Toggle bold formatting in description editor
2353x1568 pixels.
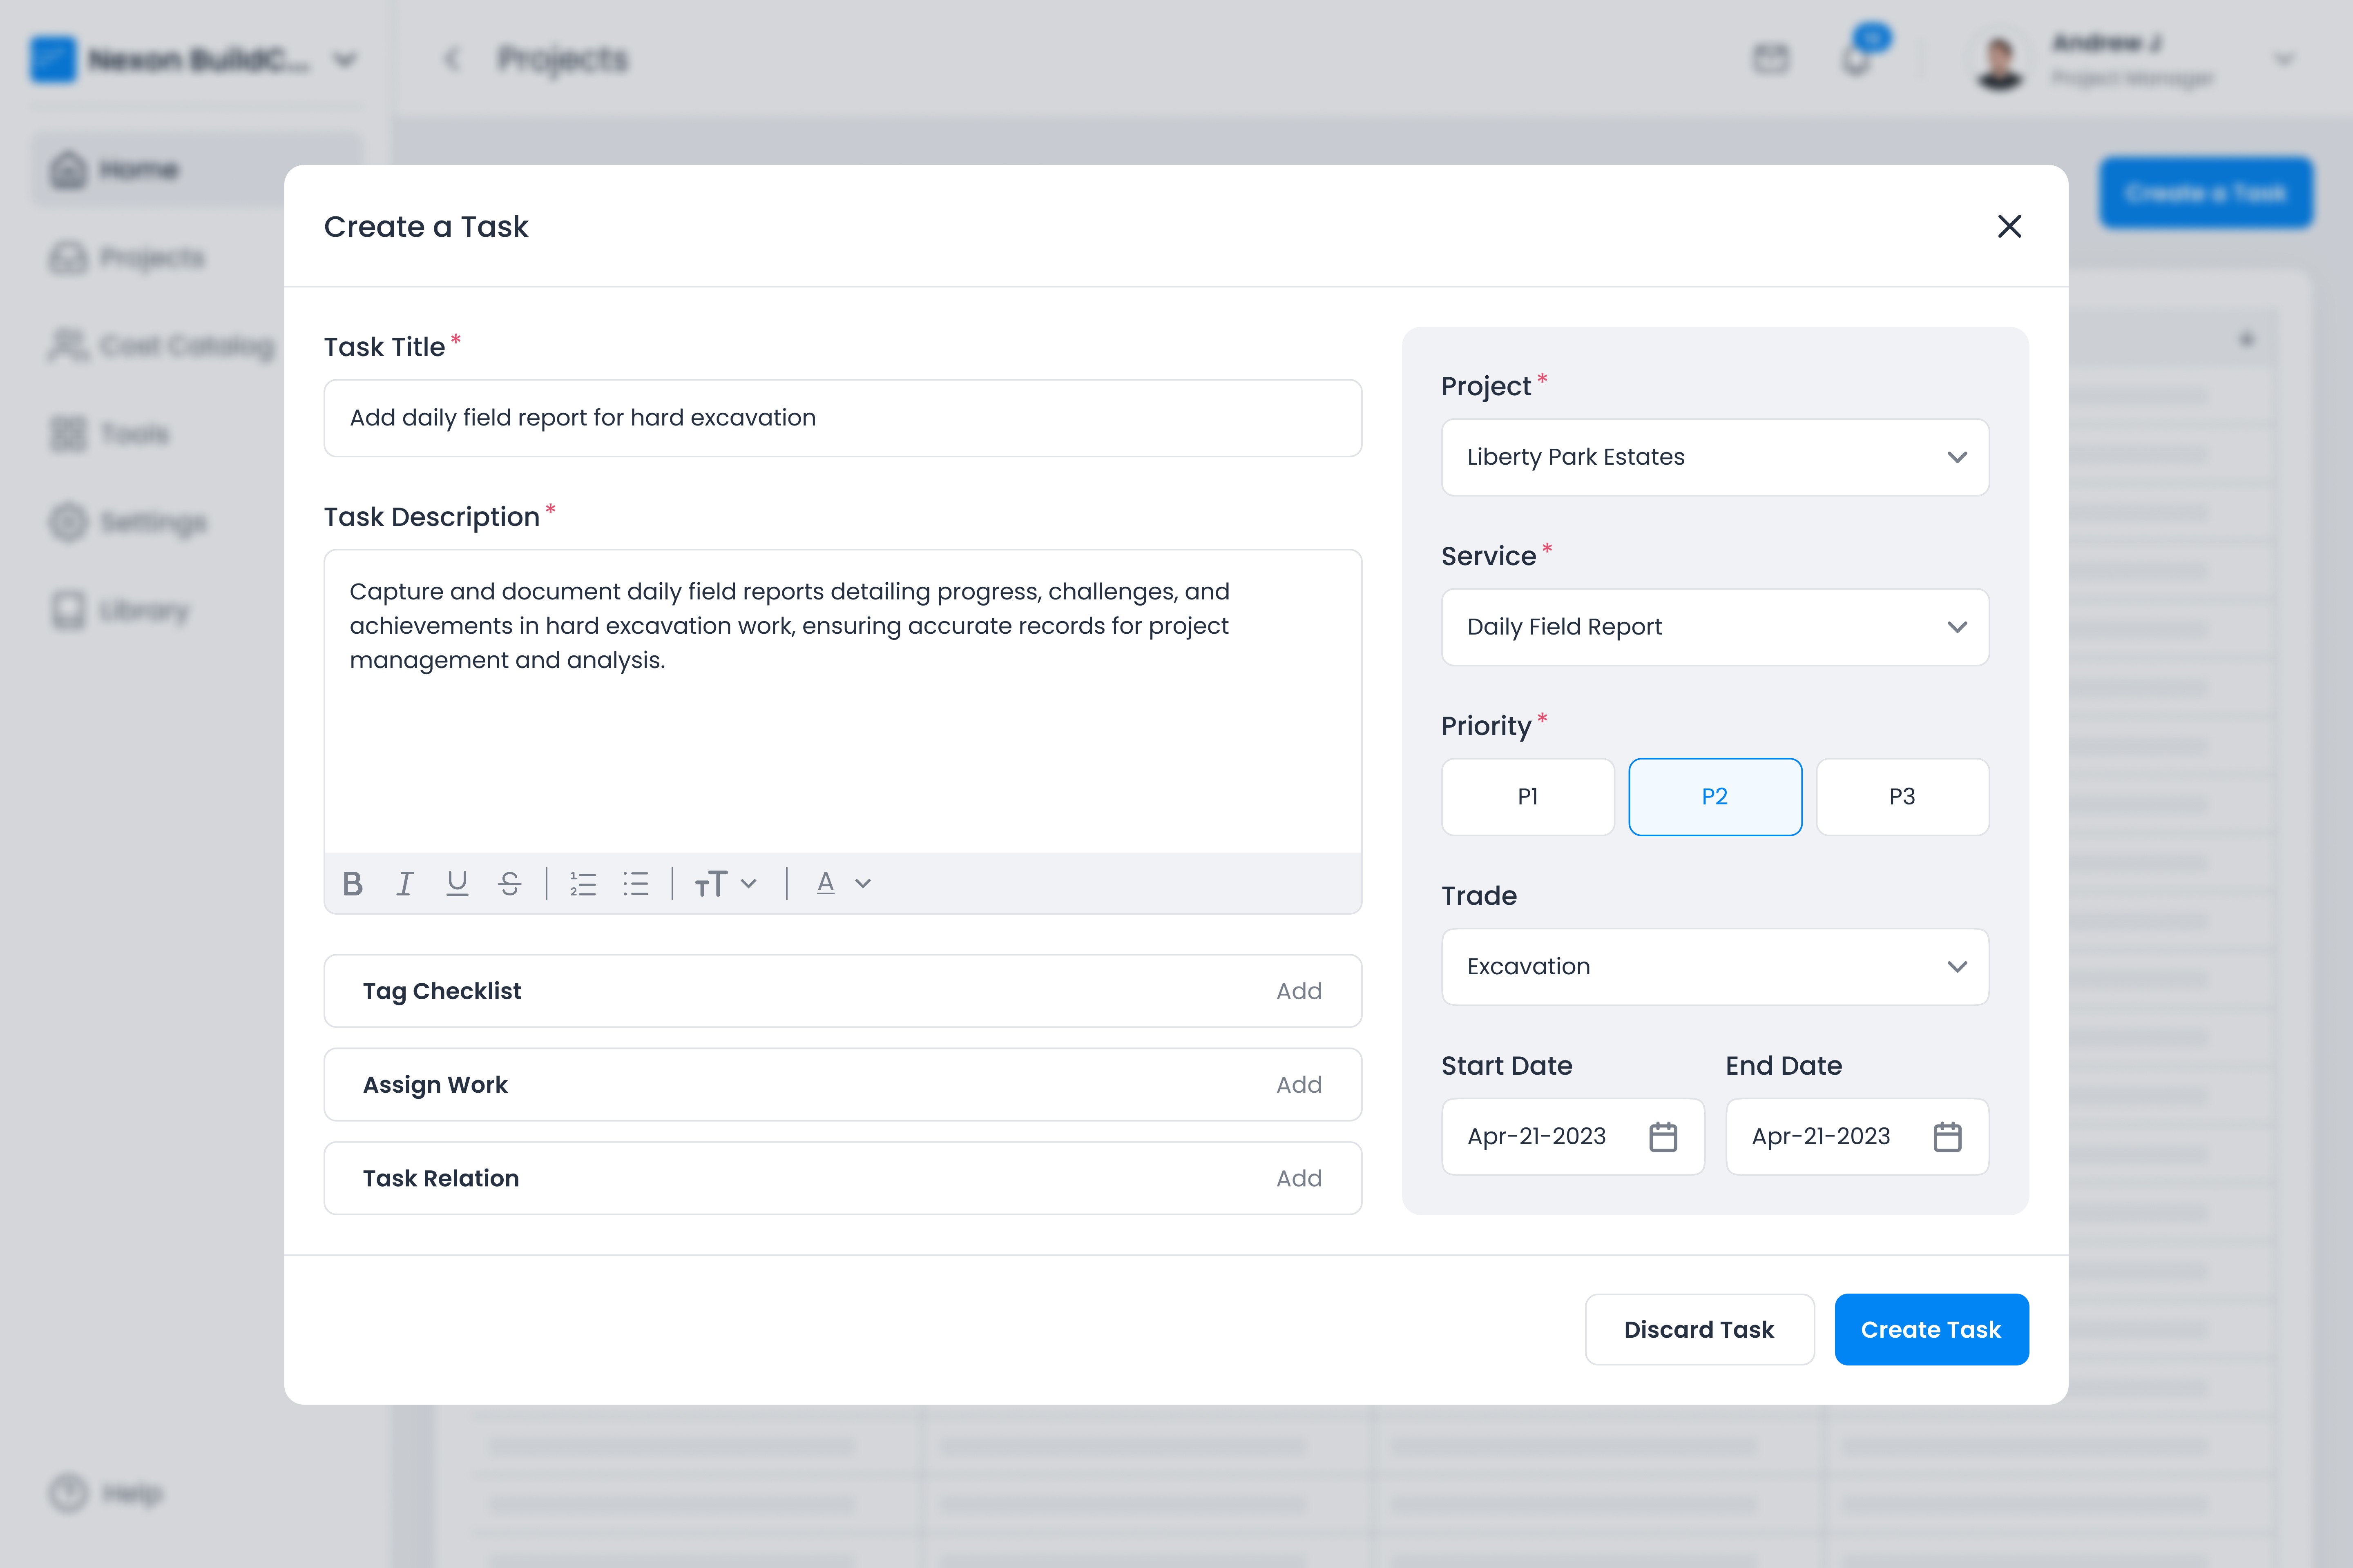pos(352,884)
